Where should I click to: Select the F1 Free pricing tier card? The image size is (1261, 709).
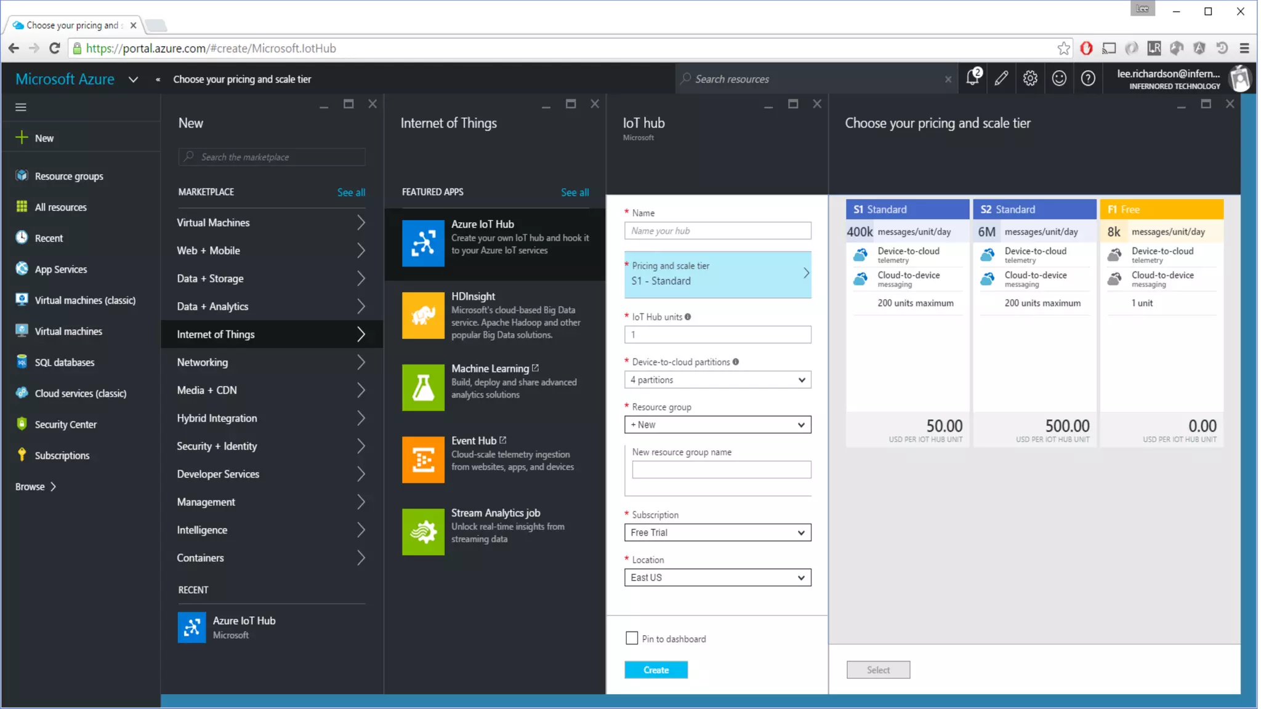click(x=1161, y=320)
